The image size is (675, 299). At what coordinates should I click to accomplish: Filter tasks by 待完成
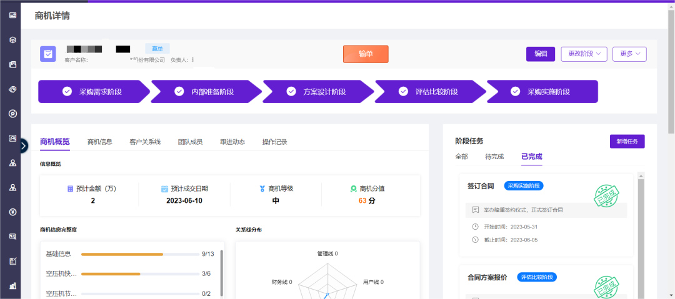pyautogui.click(x=494, y=157)
